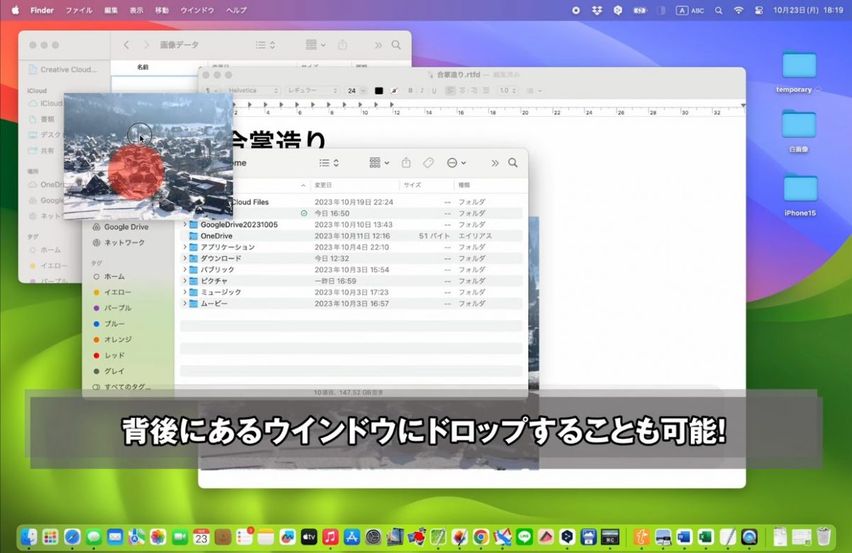Open the Apple menu

[15, 11]
